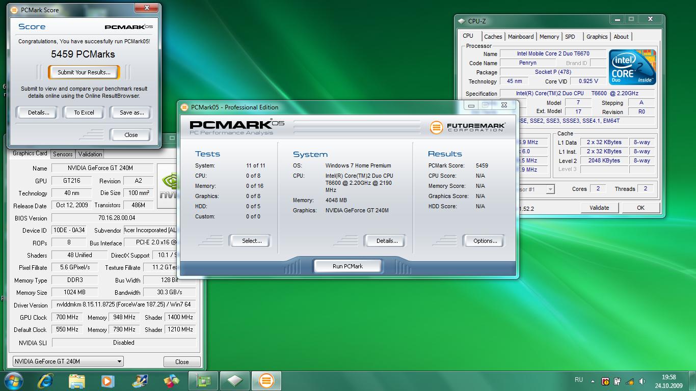The image size is (696, 391).
Task: Click the RU language indicator
Action: click(578, 380)
